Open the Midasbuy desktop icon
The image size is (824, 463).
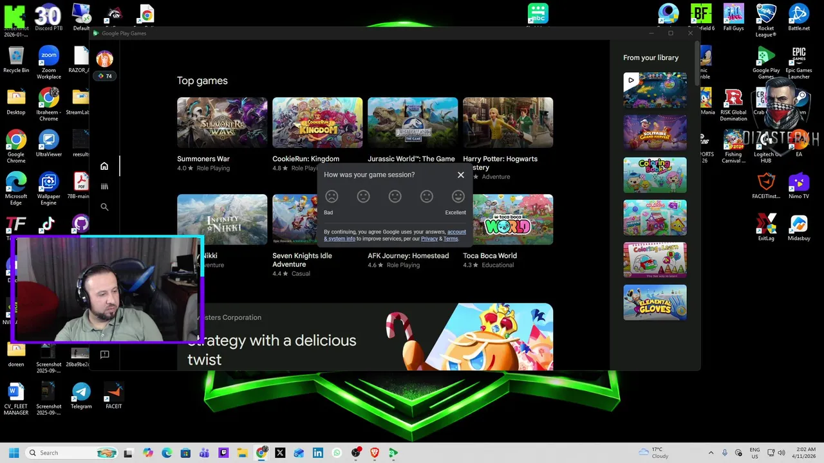[x=799, y=227]
